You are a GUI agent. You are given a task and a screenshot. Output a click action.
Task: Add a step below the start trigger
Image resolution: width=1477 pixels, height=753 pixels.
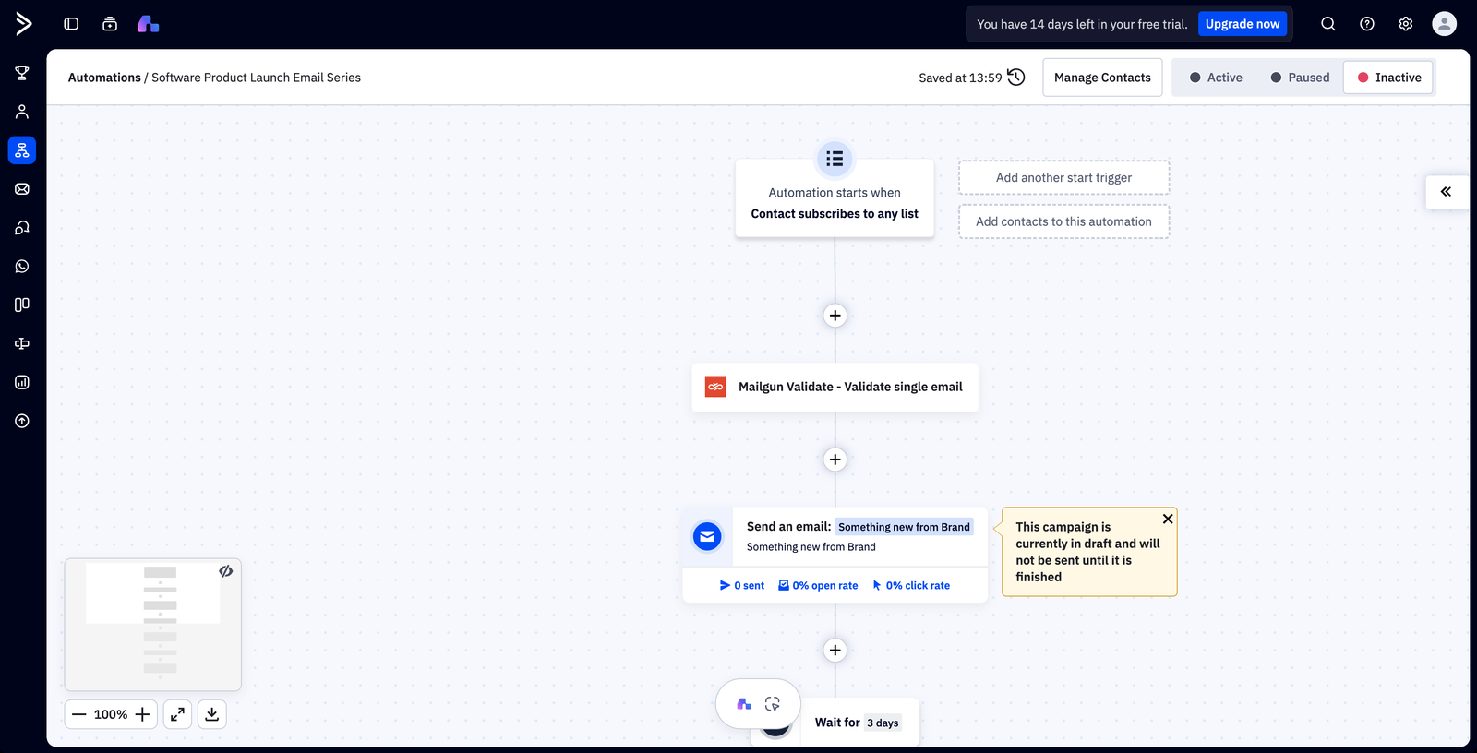835,316
